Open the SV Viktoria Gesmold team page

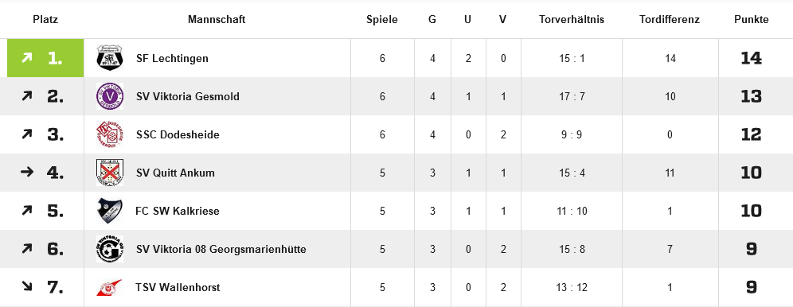click(x=188, y=96)
